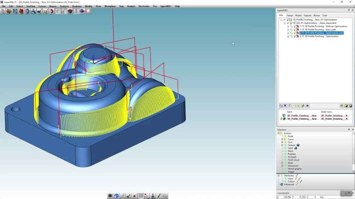The height and width of the screenshot is (199, 355).
Task: Click the first icon in the top toolbar
Action: click(x=3, y=11)
